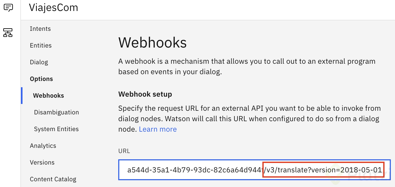Open the Entities section
Image resolution: width=395 pixels, height=187 pixels.
(41, 45)
